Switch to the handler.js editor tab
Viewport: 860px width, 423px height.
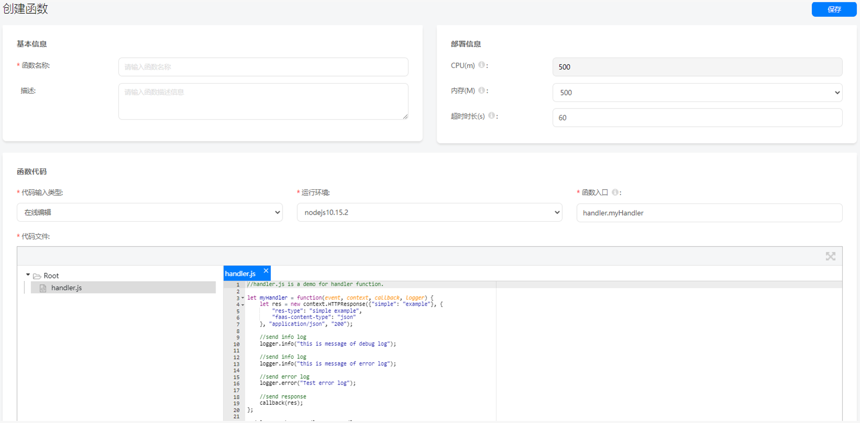[240, 274]
